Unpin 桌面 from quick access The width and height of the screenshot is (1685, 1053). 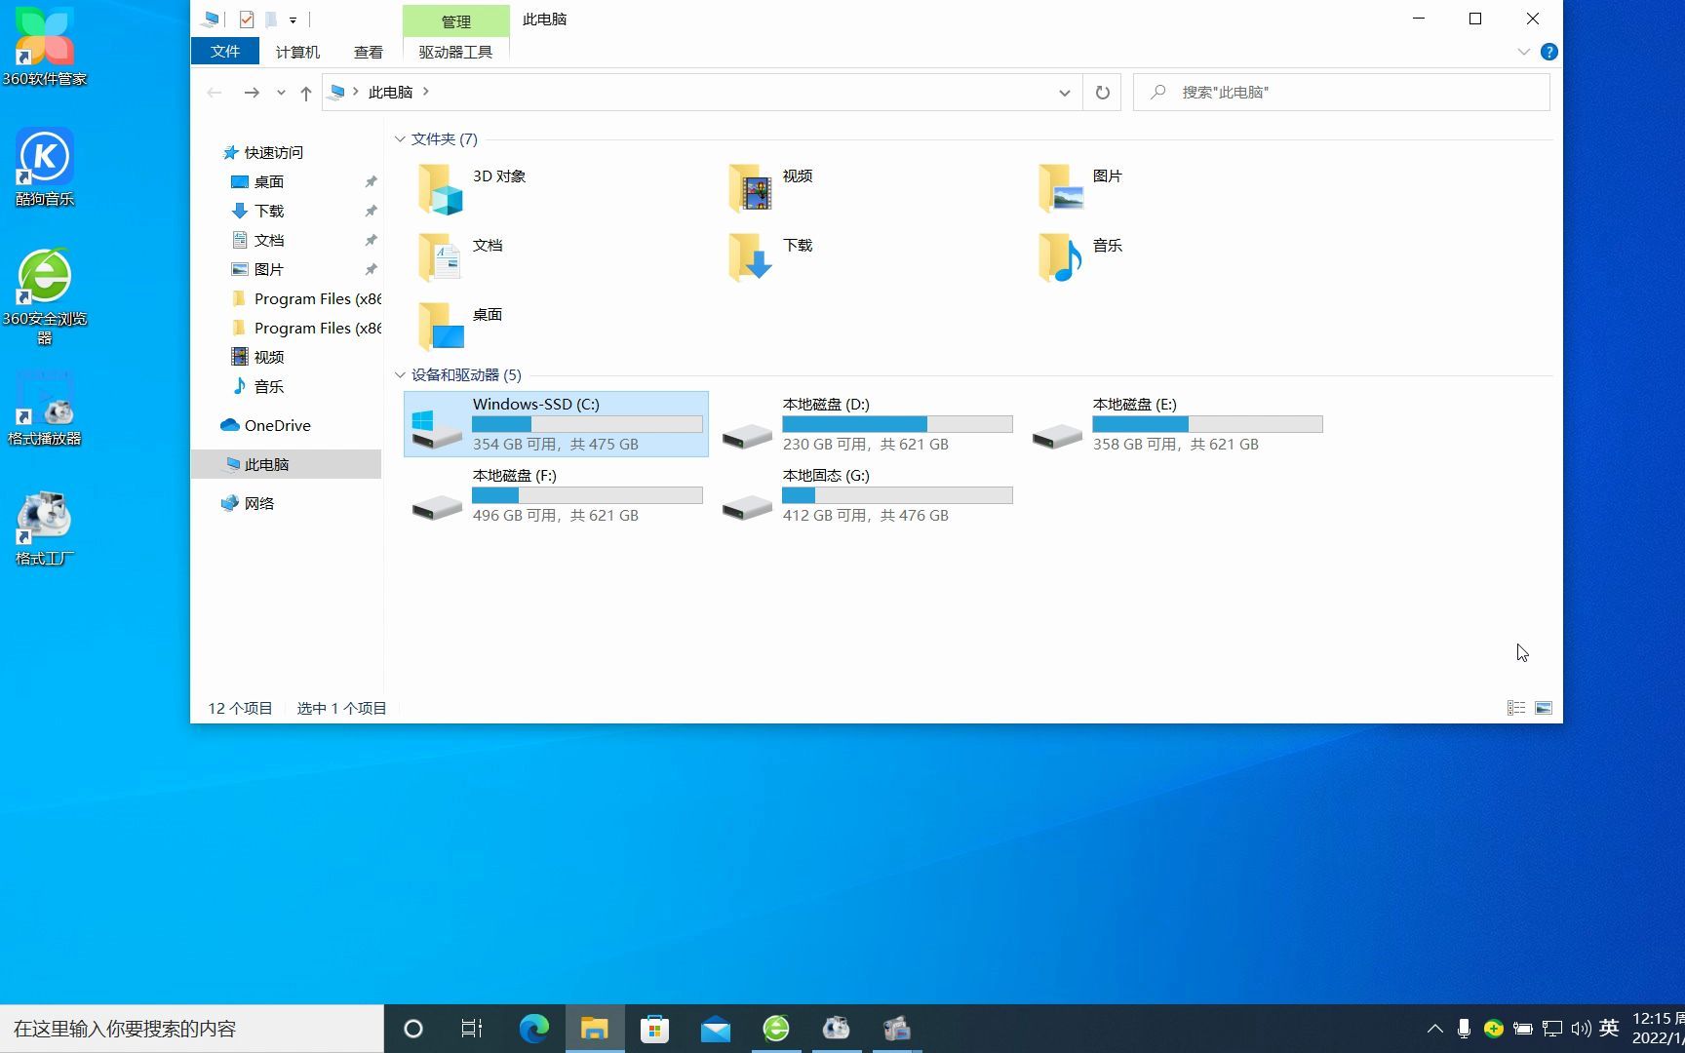[x=371, y=181]
